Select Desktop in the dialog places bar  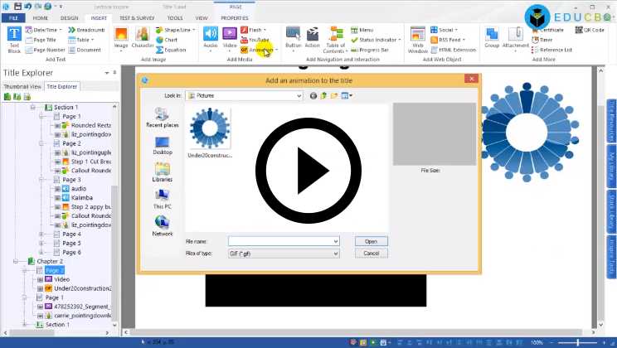(163, 144)
